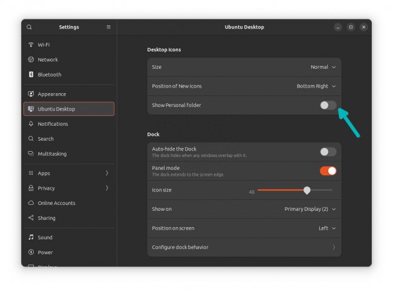This screenshot has height=290, width=393.
Task: Click the Wi-Fi icon in sidebar
Action: tap(31, 45)
